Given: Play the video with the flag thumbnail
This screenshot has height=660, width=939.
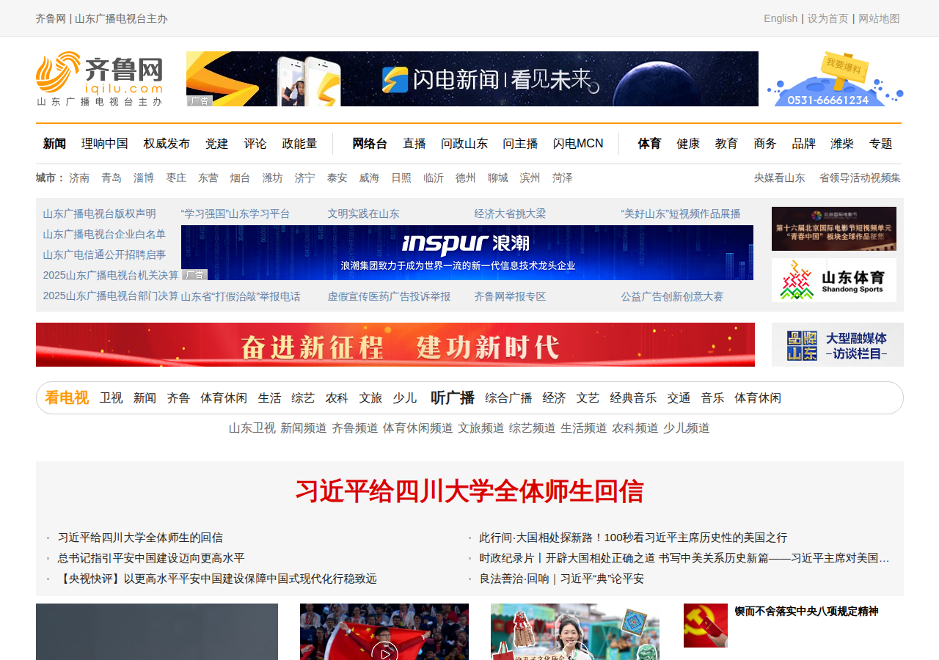Looking at the screenshot, I should click(x=384, y=631).
